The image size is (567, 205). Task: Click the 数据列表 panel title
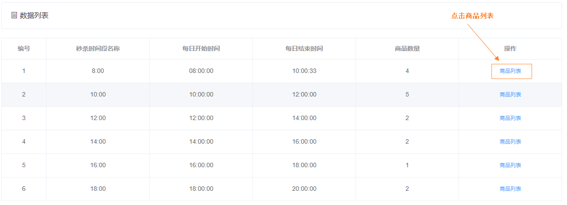34,16
